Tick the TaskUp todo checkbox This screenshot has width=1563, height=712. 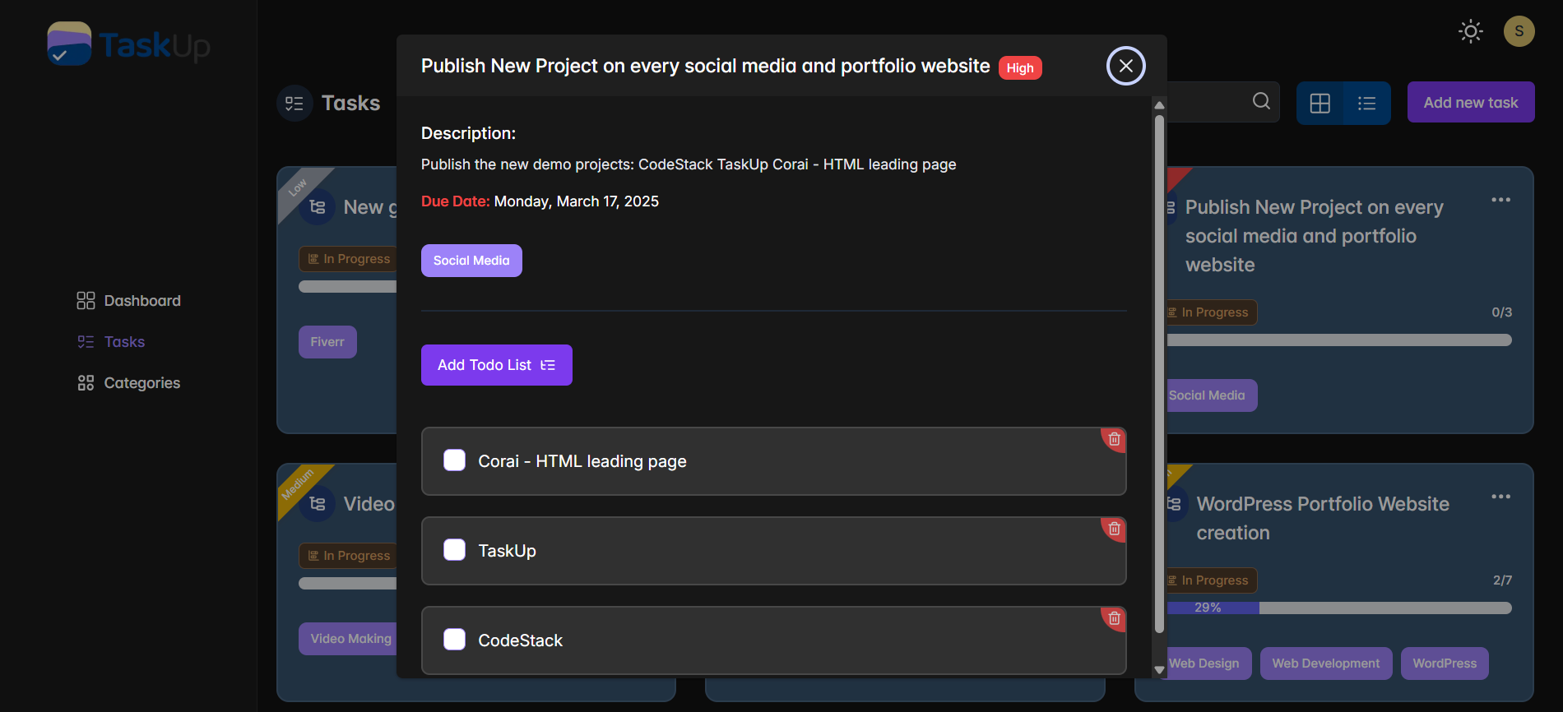click(x=454, y=550)
